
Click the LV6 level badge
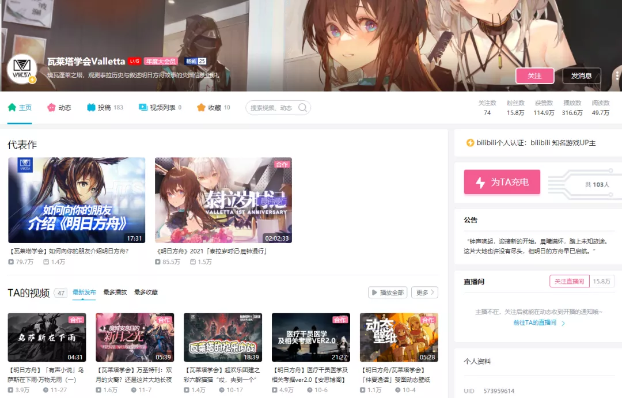(134, 61)
